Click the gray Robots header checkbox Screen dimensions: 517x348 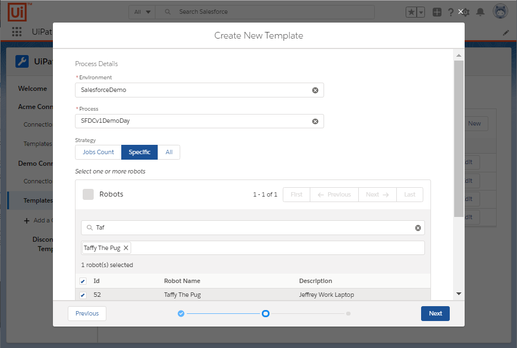88,194
